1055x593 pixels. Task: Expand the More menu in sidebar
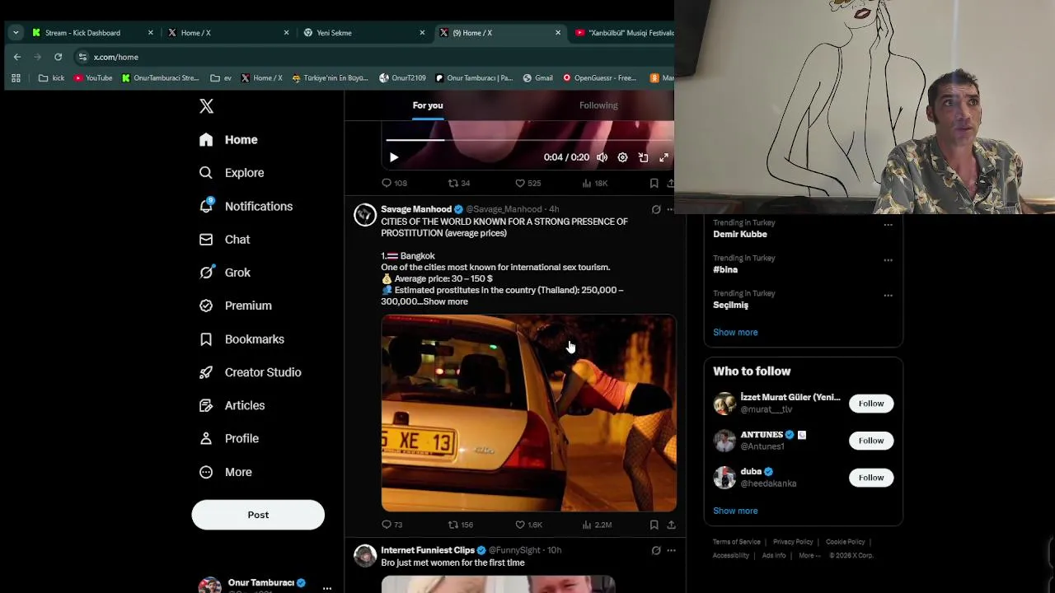pyautogui.click(x=225, y=472)
